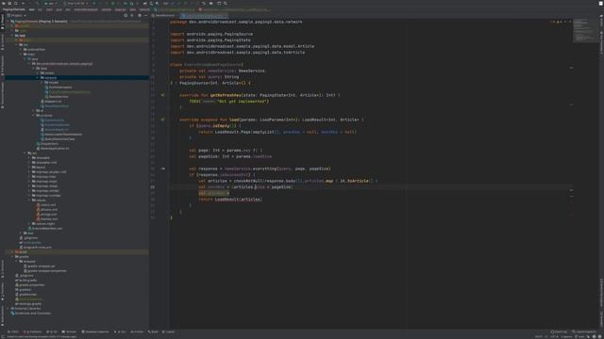The width and height of the screenshot is (604, 339).
Task: Open Project panel gear settings
Action: click(140, 15)
